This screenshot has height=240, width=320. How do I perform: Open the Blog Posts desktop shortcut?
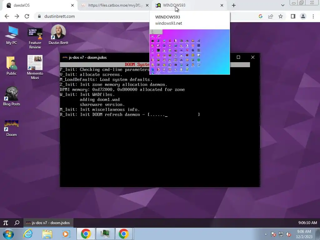[x=12, y=96]
